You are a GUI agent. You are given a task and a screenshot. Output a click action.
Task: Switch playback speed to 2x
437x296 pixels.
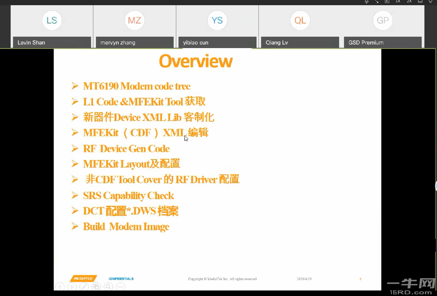coord(409,1)
